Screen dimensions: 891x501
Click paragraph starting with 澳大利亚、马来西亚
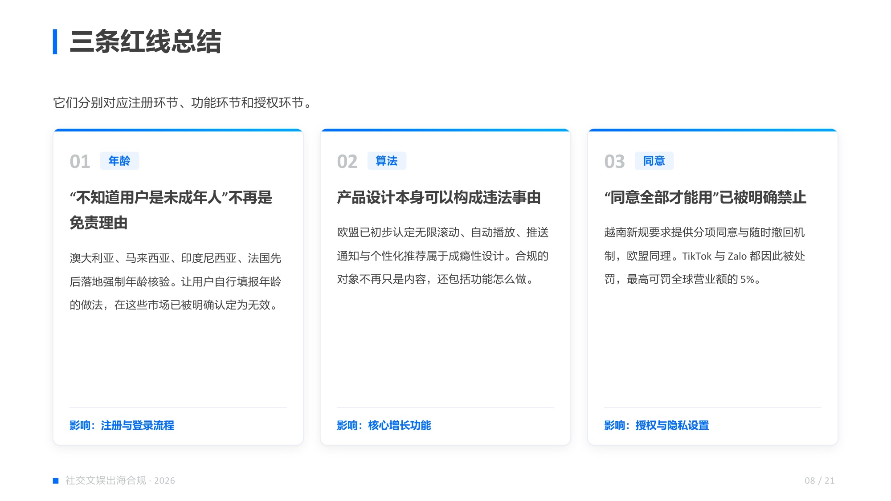click(x=176, y=281)
